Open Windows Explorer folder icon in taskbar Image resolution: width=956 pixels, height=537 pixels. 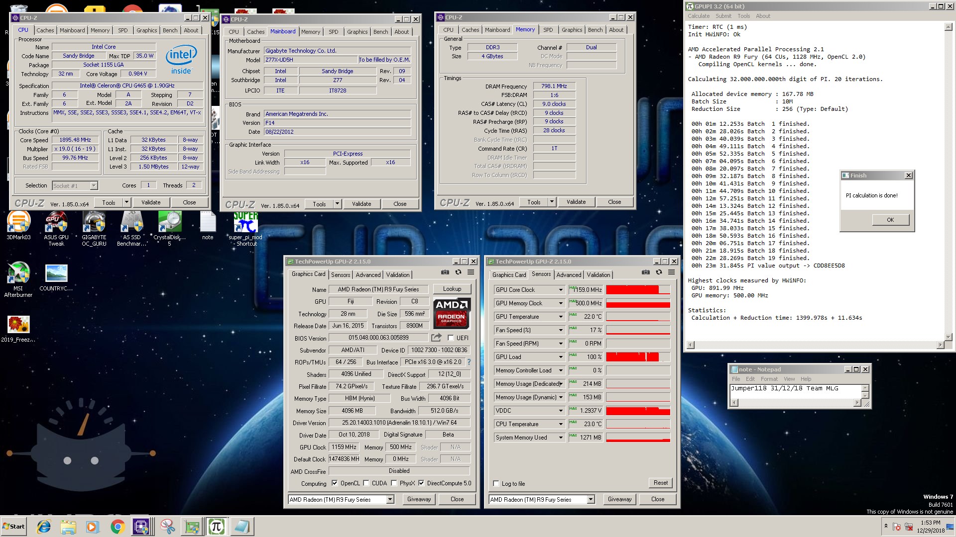pyautogui.click(x=68, y=527)
